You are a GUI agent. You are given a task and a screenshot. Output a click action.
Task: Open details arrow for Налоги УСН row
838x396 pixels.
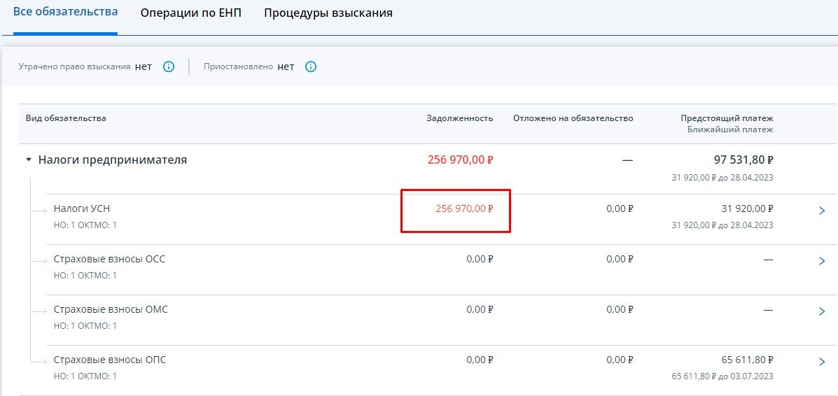pyautogui.click(x=822, y=211)
